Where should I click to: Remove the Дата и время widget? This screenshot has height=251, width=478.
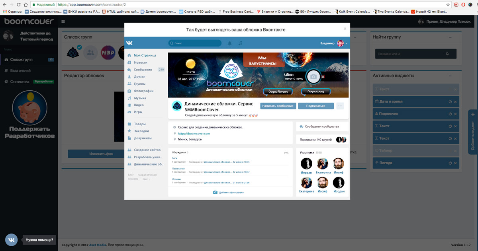pos(455,102)
